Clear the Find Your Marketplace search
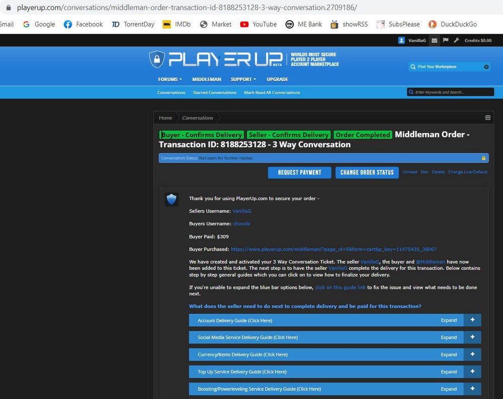The width and height of the screenshot is (503, 399). (486, 67)
